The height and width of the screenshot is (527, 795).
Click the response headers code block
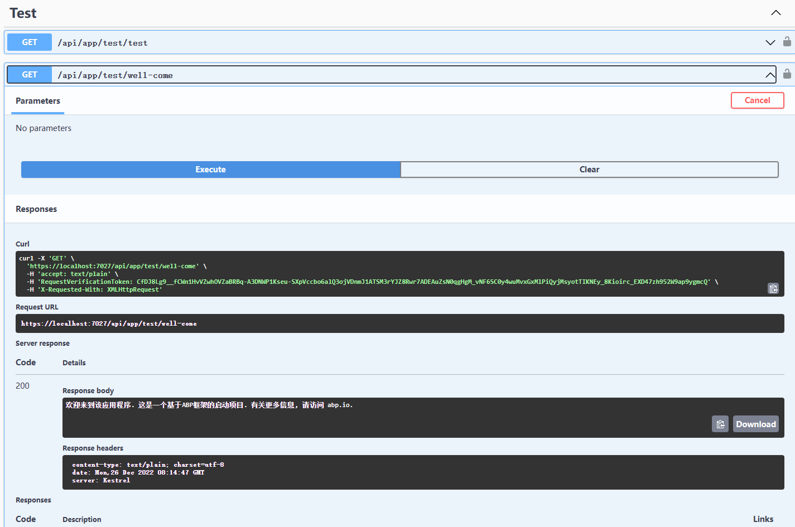coord(423,472)
